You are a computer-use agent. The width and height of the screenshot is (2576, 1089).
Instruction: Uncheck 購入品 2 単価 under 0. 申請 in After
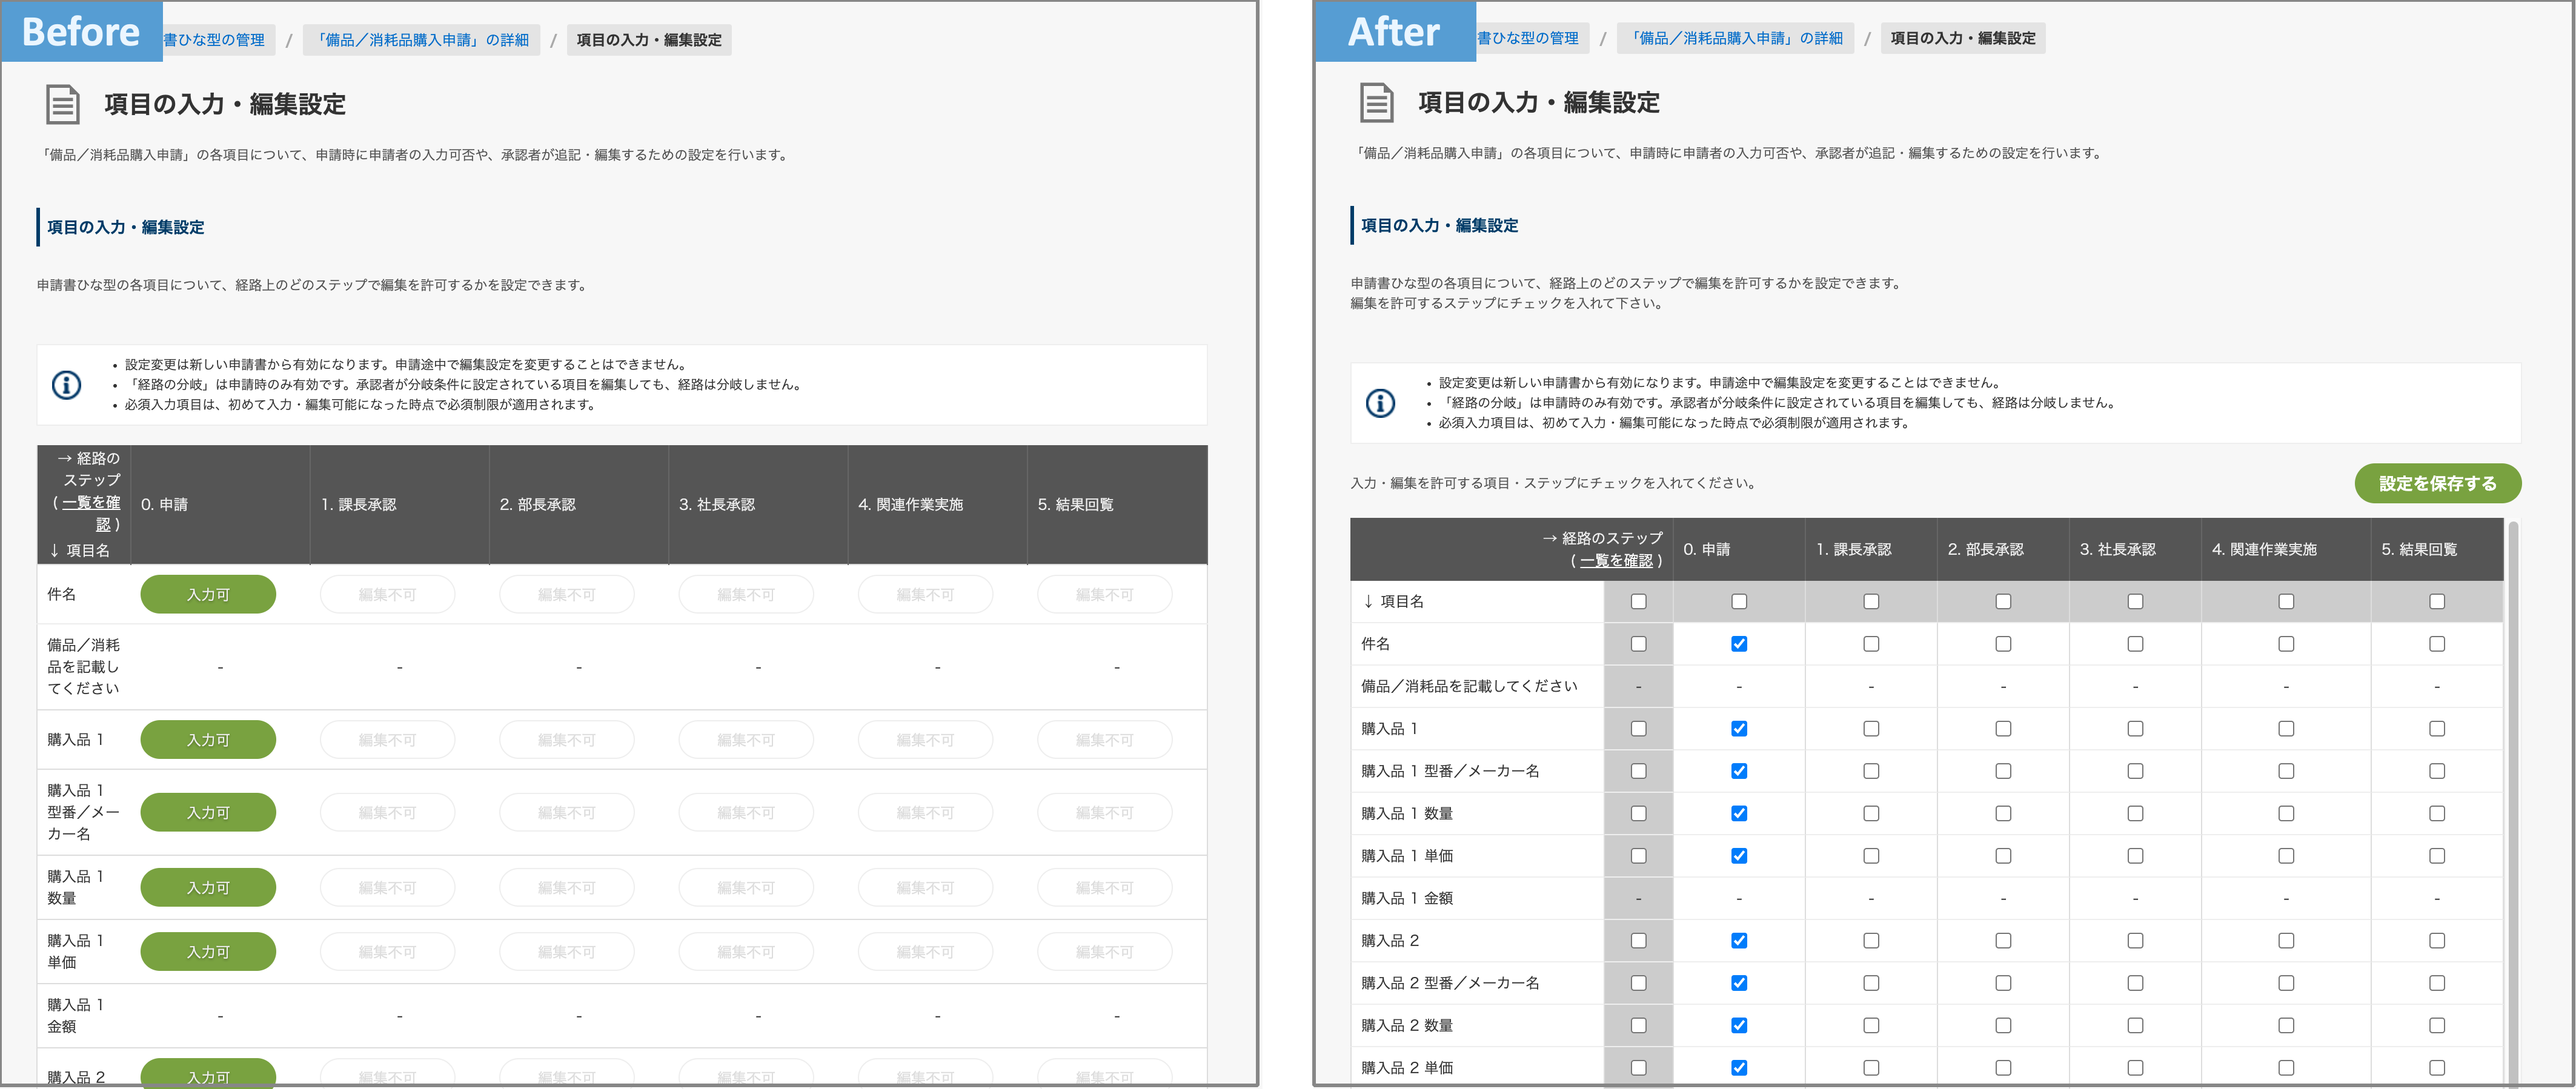tap(1739, 1068)
